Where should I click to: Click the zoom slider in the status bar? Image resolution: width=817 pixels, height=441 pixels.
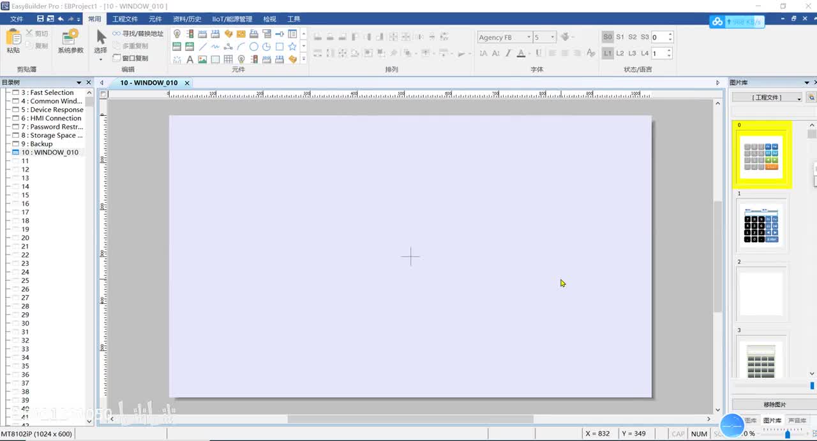(x=788, y=434)
